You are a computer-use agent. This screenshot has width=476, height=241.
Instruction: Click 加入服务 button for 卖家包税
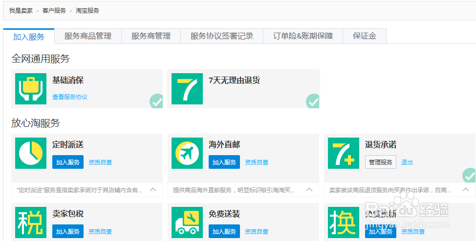[x=68, y=231]
